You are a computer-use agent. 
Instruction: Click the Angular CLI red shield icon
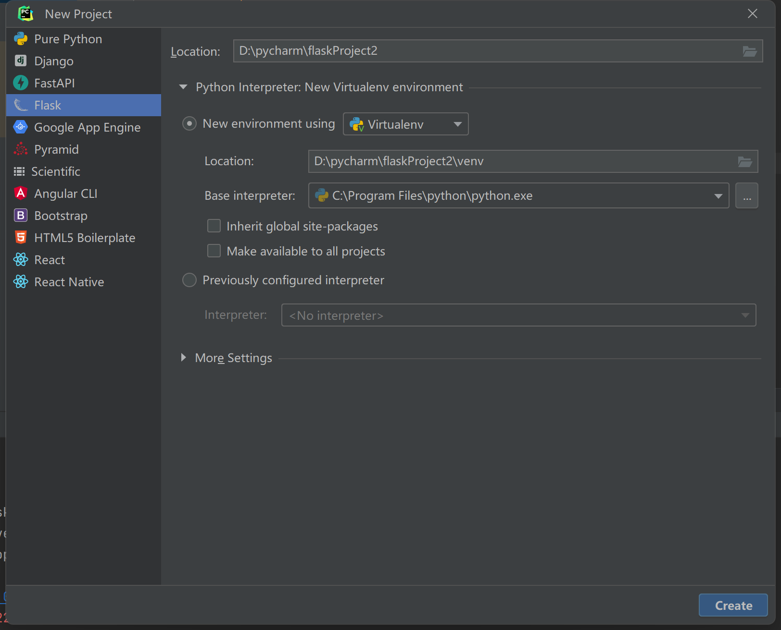[21, 193]
